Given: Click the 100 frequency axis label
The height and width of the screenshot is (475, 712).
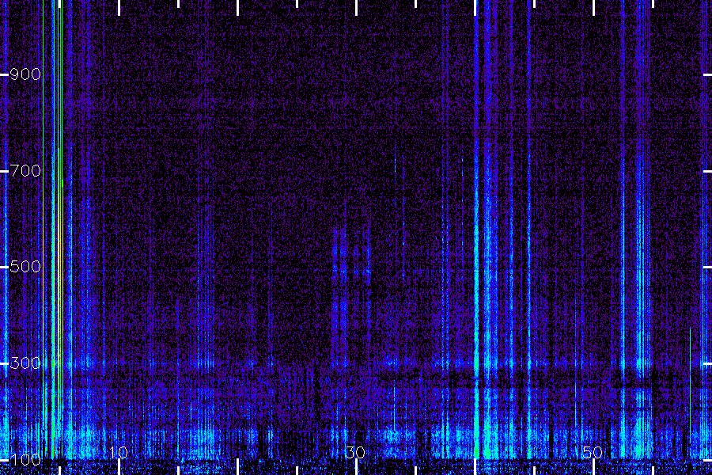Looking at the screenshot, I should tap(25, 460).
